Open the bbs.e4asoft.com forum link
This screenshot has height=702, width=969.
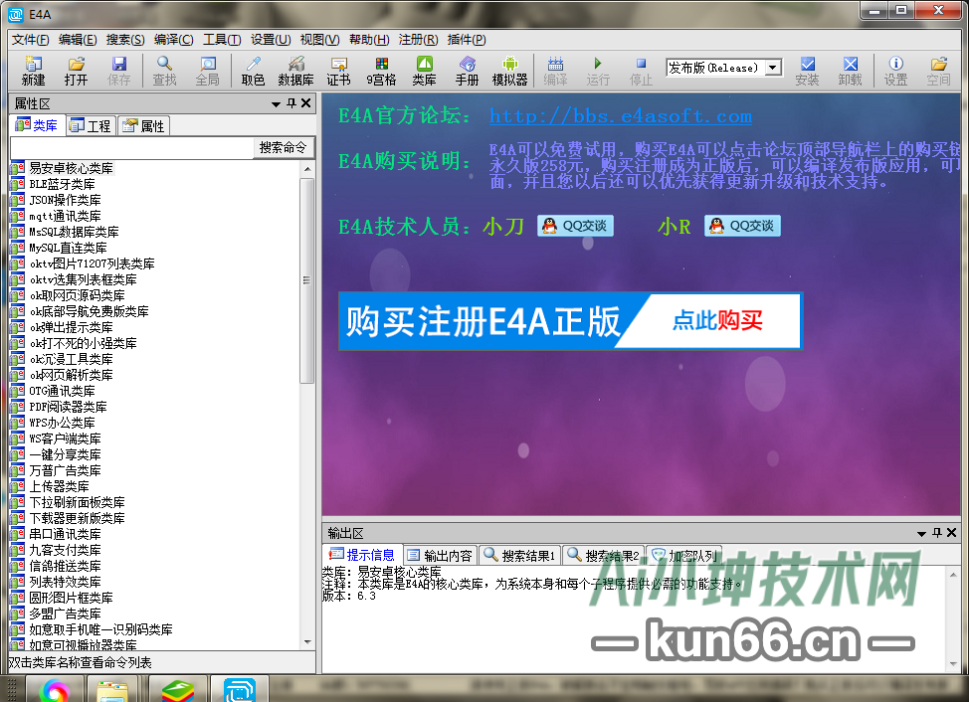tap(621, 116)
